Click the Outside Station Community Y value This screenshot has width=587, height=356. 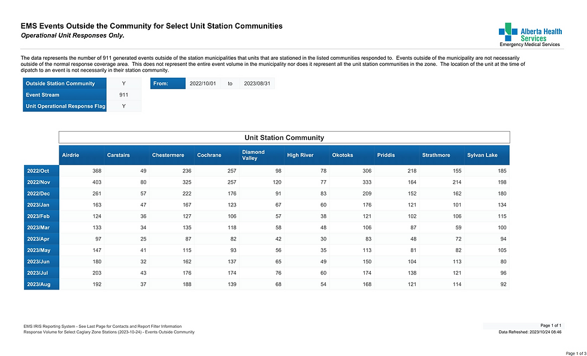[124, 84]
